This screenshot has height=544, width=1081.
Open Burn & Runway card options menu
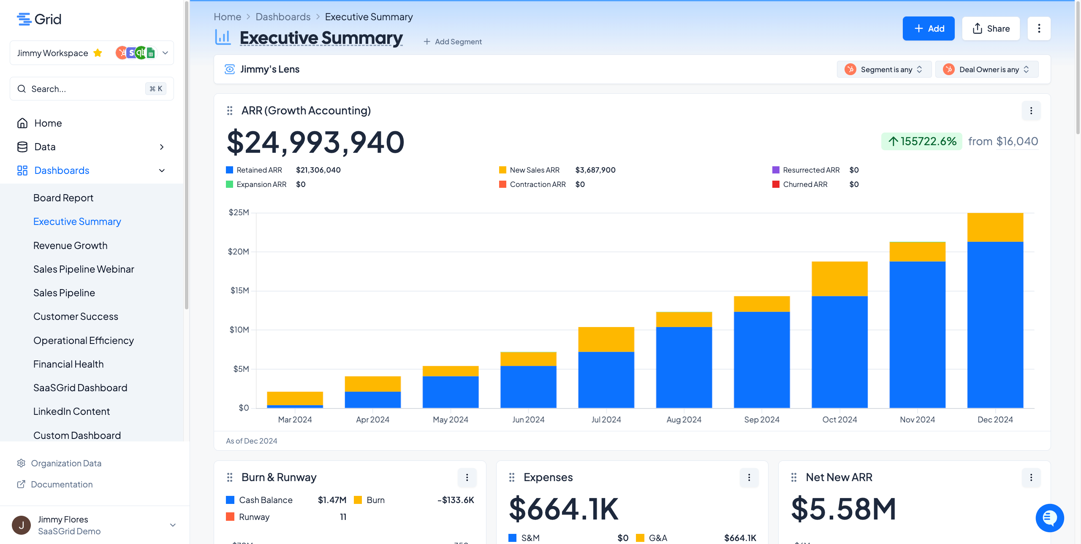(x=467, y=477)
